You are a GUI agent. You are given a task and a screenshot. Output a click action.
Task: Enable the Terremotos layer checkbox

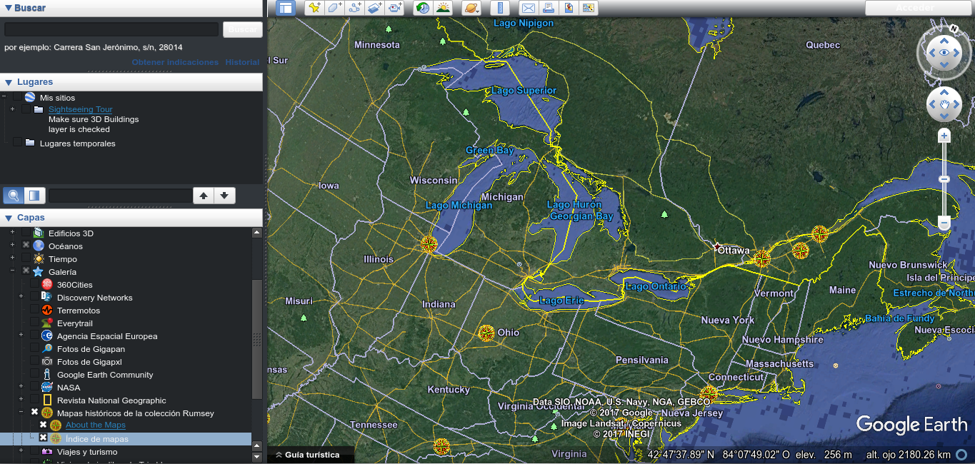(x=34, y=311)
